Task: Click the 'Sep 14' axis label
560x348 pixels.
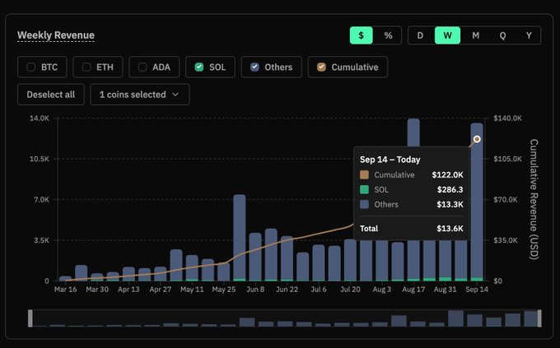Action: [x=477, y=290]
